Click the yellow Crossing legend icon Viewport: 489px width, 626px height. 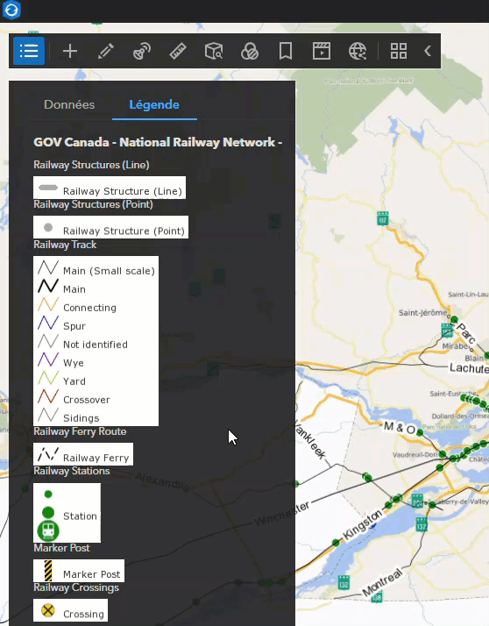pos(48,610)
